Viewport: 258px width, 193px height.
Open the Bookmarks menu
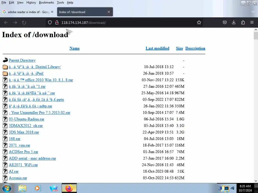[x=46, y=3]
